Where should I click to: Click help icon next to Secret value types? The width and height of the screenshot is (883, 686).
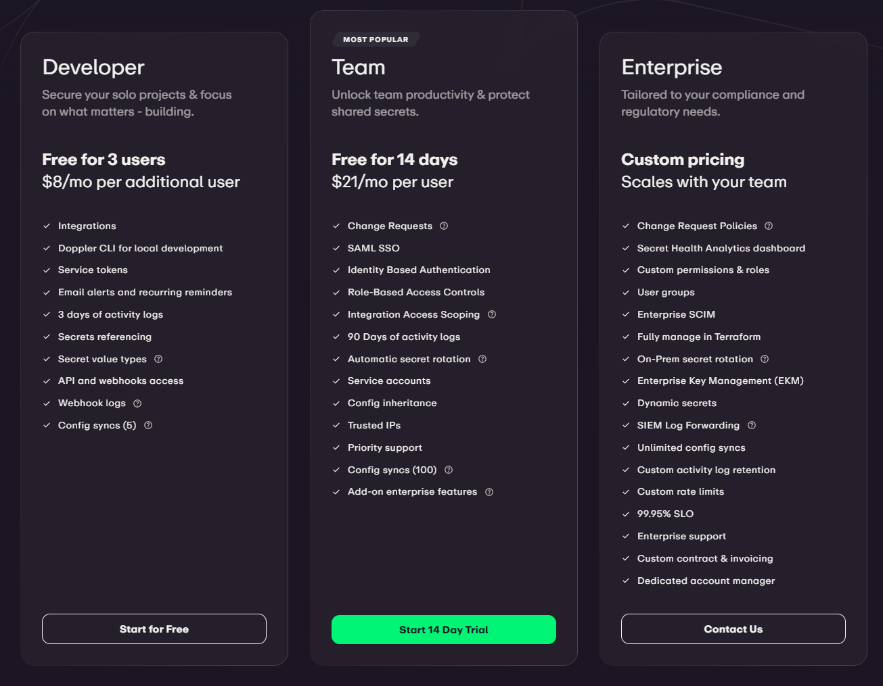click(x=158, y=359)
